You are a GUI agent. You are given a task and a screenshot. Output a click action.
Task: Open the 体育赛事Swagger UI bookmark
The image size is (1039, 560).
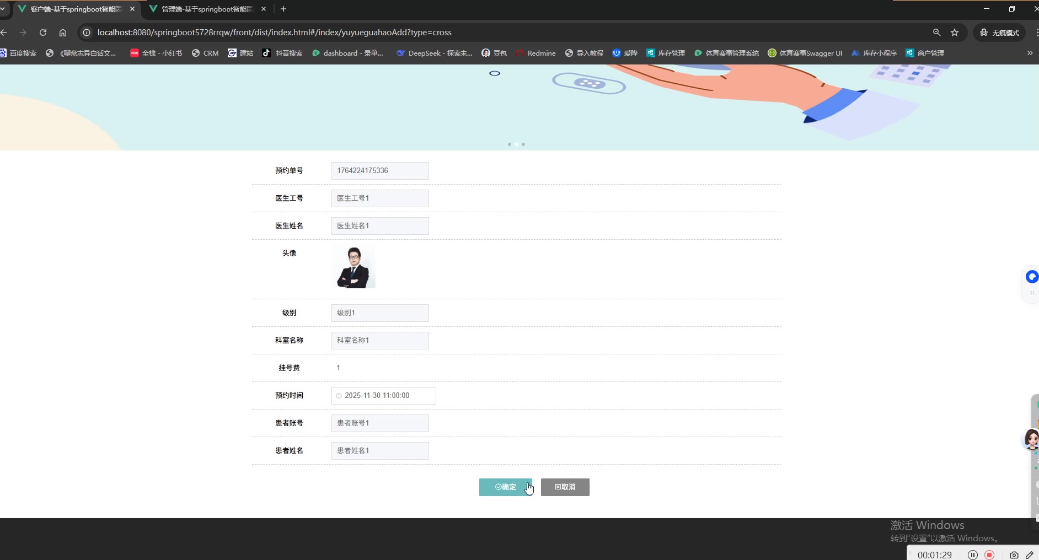(805, 53)
